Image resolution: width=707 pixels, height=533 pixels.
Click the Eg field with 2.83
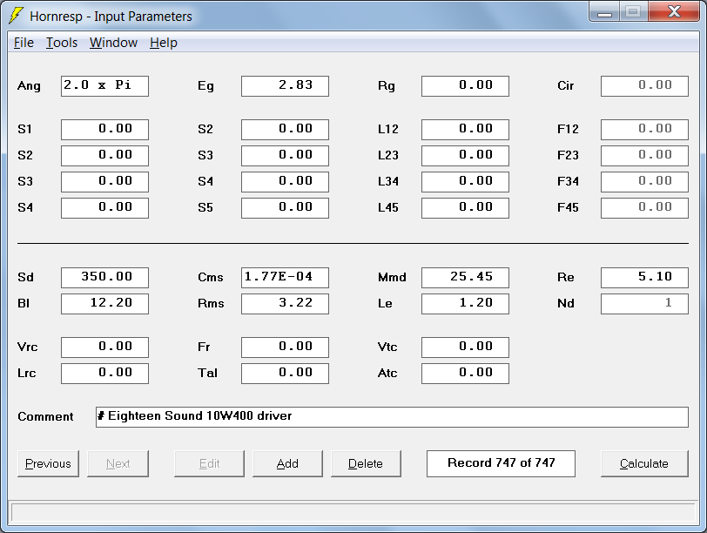pos(285,86)
